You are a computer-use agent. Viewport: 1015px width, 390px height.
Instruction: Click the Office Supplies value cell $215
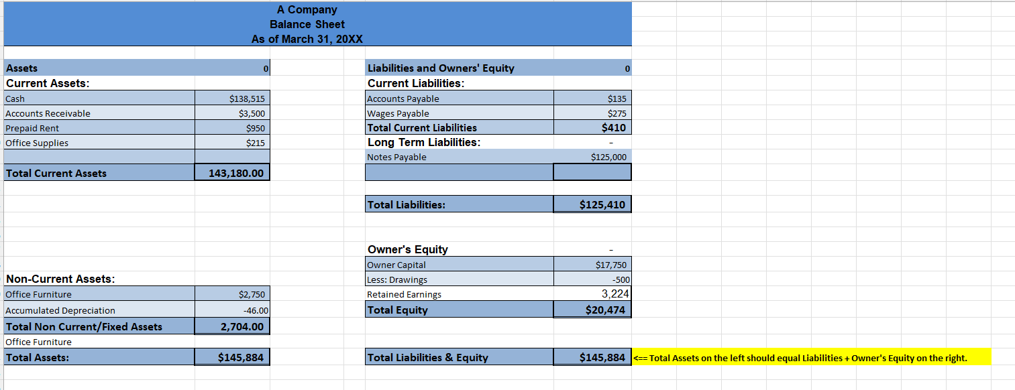(231, 143)
